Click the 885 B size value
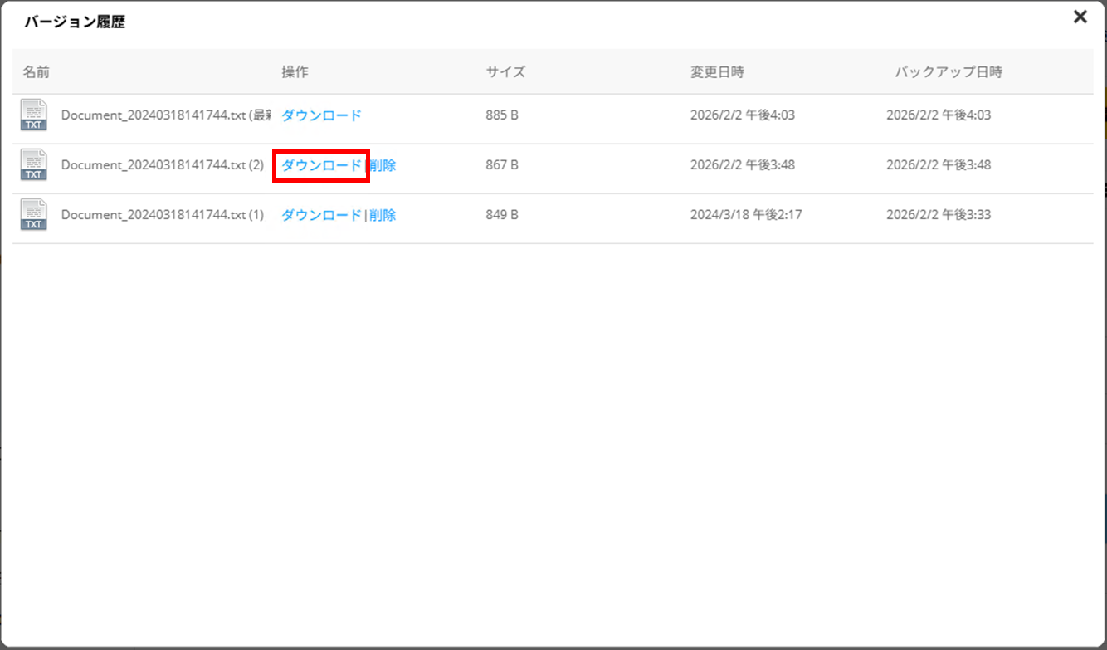The width and height of the screenshot is (1107, 650). pyautogui.click(x=502, y=115)
